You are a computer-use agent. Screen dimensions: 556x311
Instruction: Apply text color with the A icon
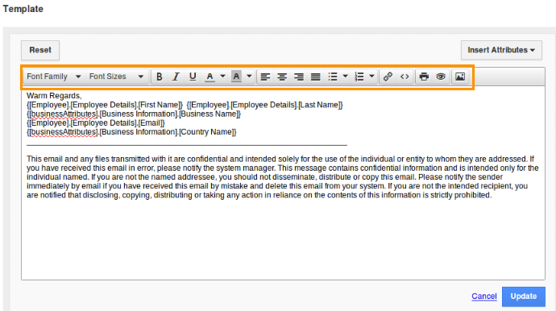(x=210, y=77)
